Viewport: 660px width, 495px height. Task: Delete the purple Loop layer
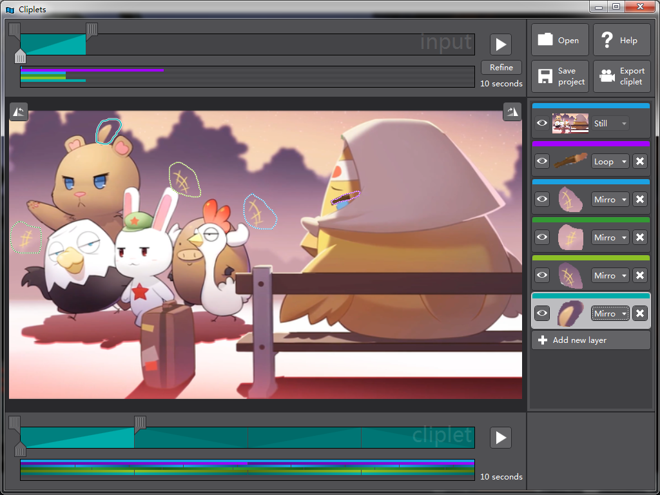pyautogui.click(x=639, y=161)
